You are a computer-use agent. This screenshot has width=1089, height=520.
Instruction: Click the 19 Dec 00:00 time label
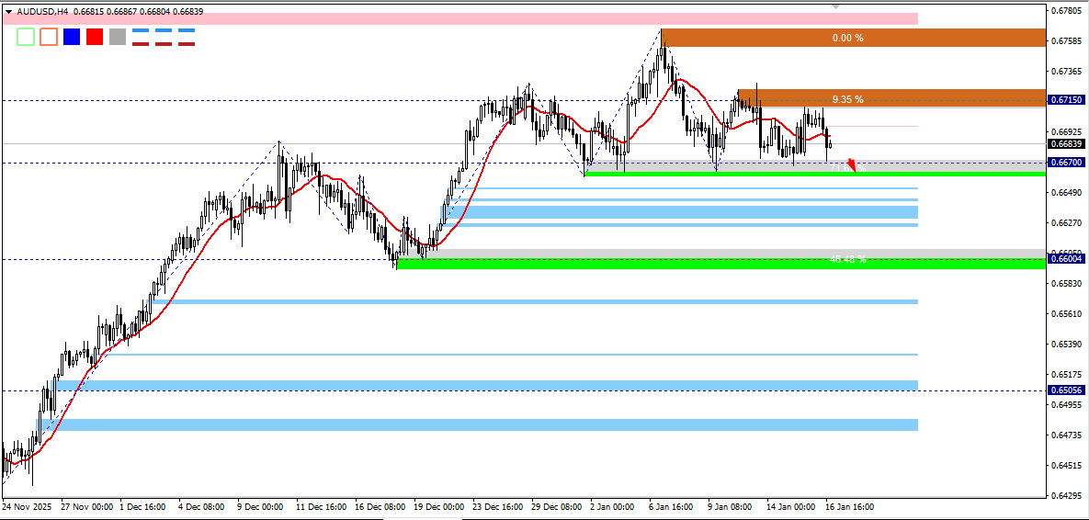tap(439, 507)
